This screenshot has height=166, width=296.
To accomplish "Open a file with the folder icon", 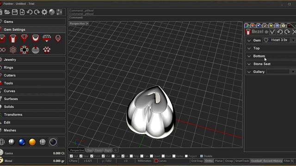I will pos(7,12).
